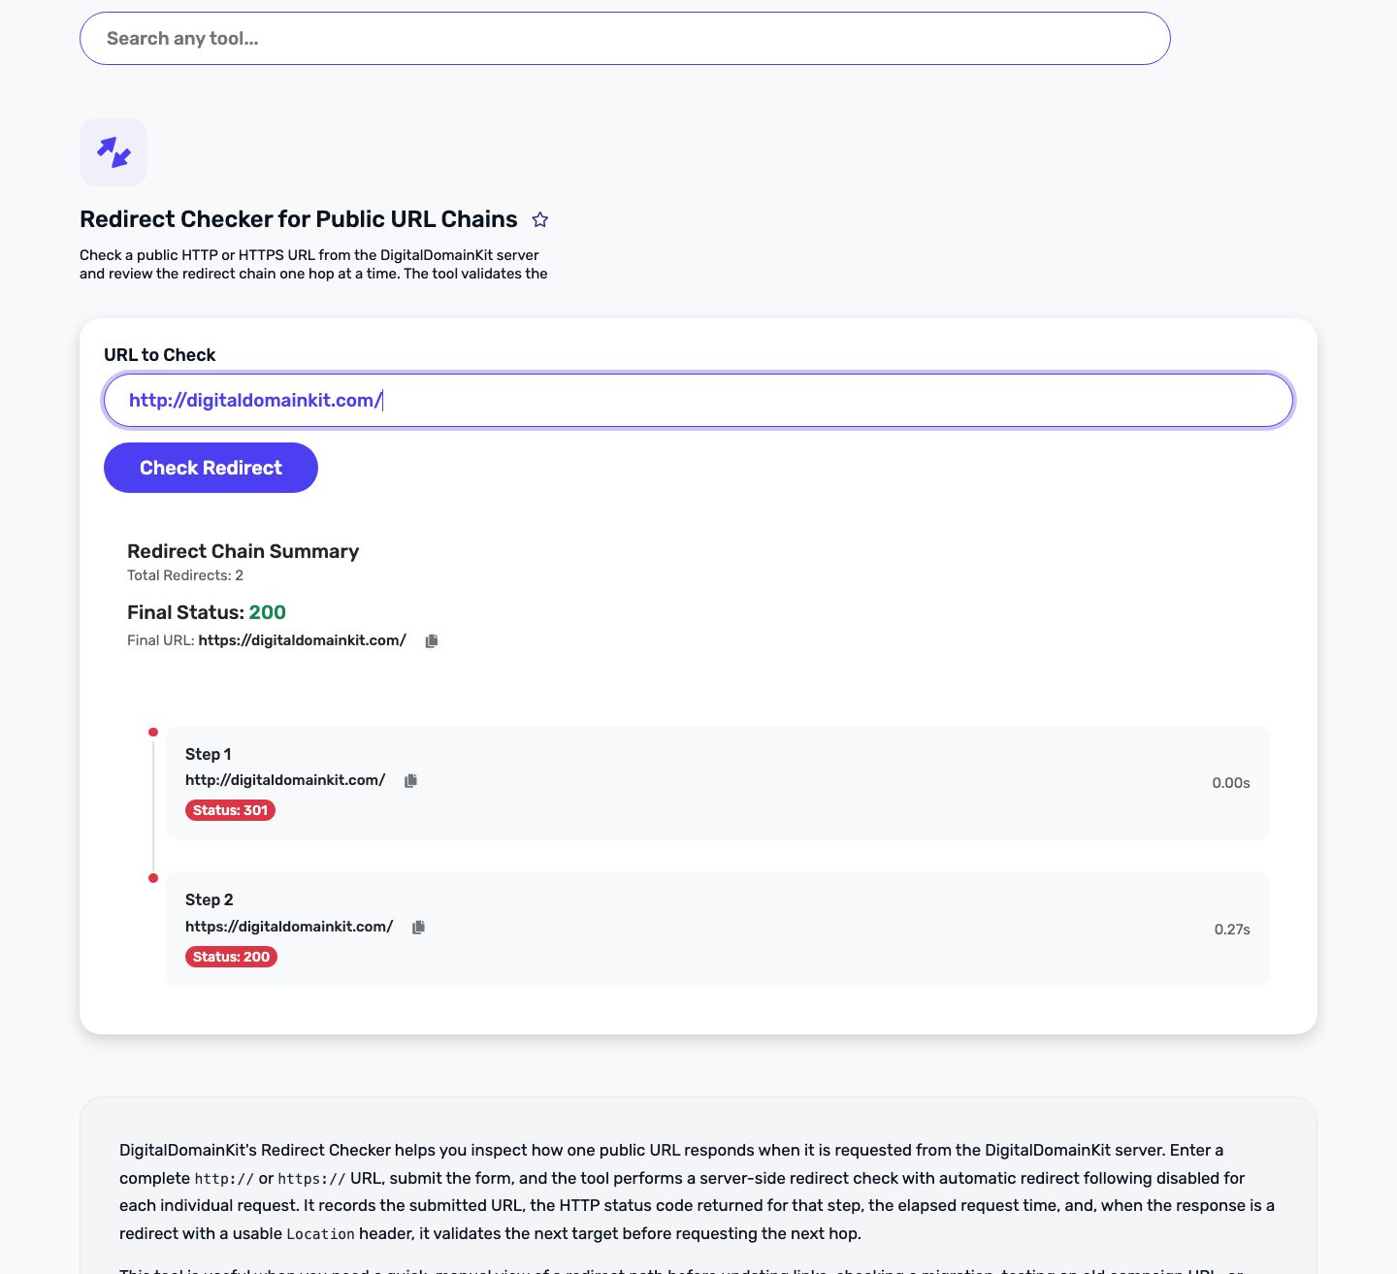Copy the Final URL using its copy icon
The image size is (1397, 1274).
(x=432, y=641)
